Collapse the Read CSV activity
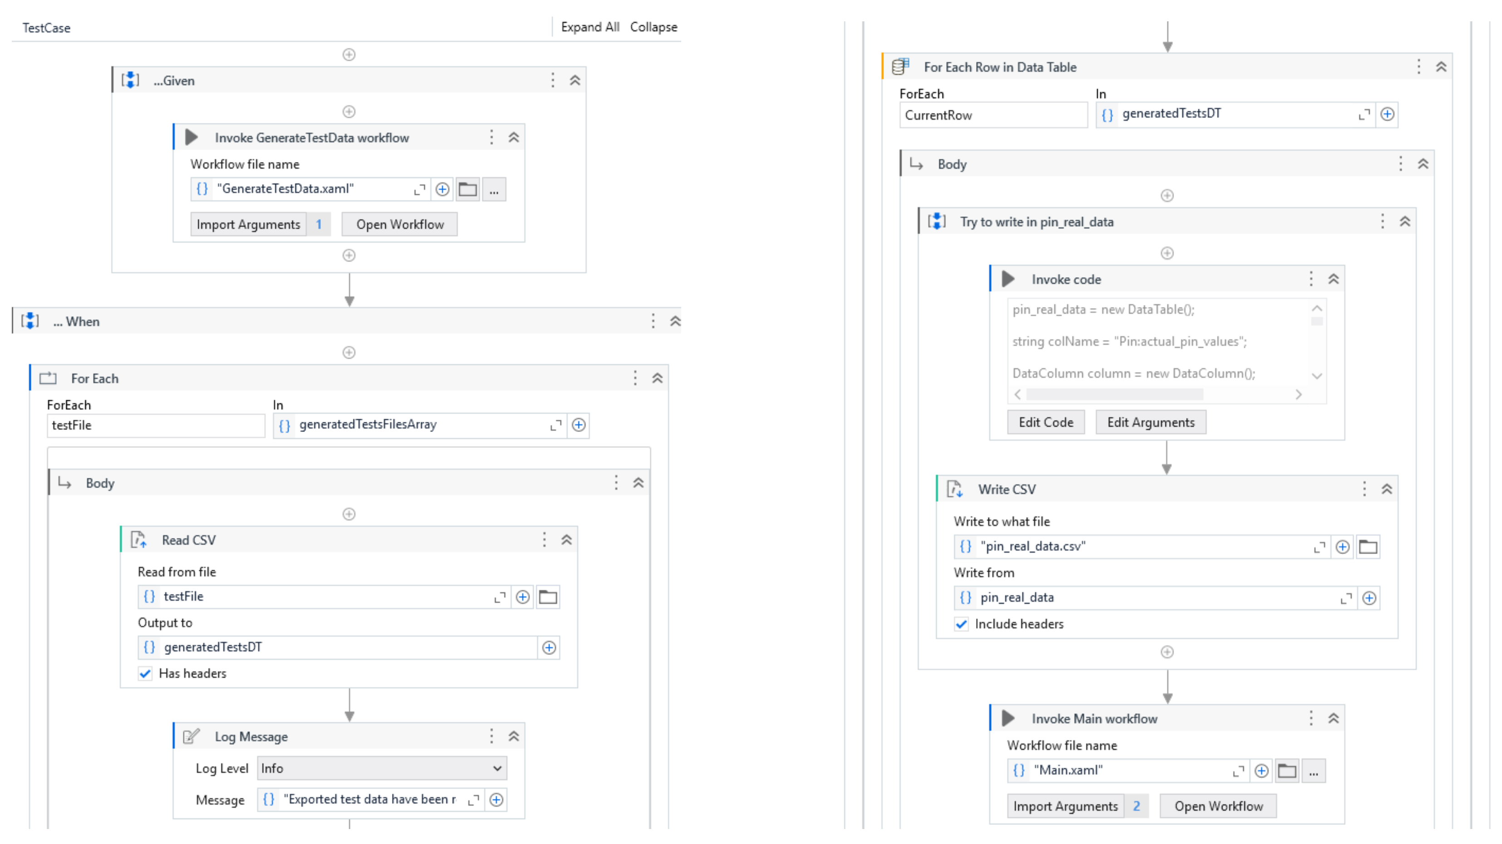The height and width of the screenshot is (844, 1502). [x=566, y=540]
